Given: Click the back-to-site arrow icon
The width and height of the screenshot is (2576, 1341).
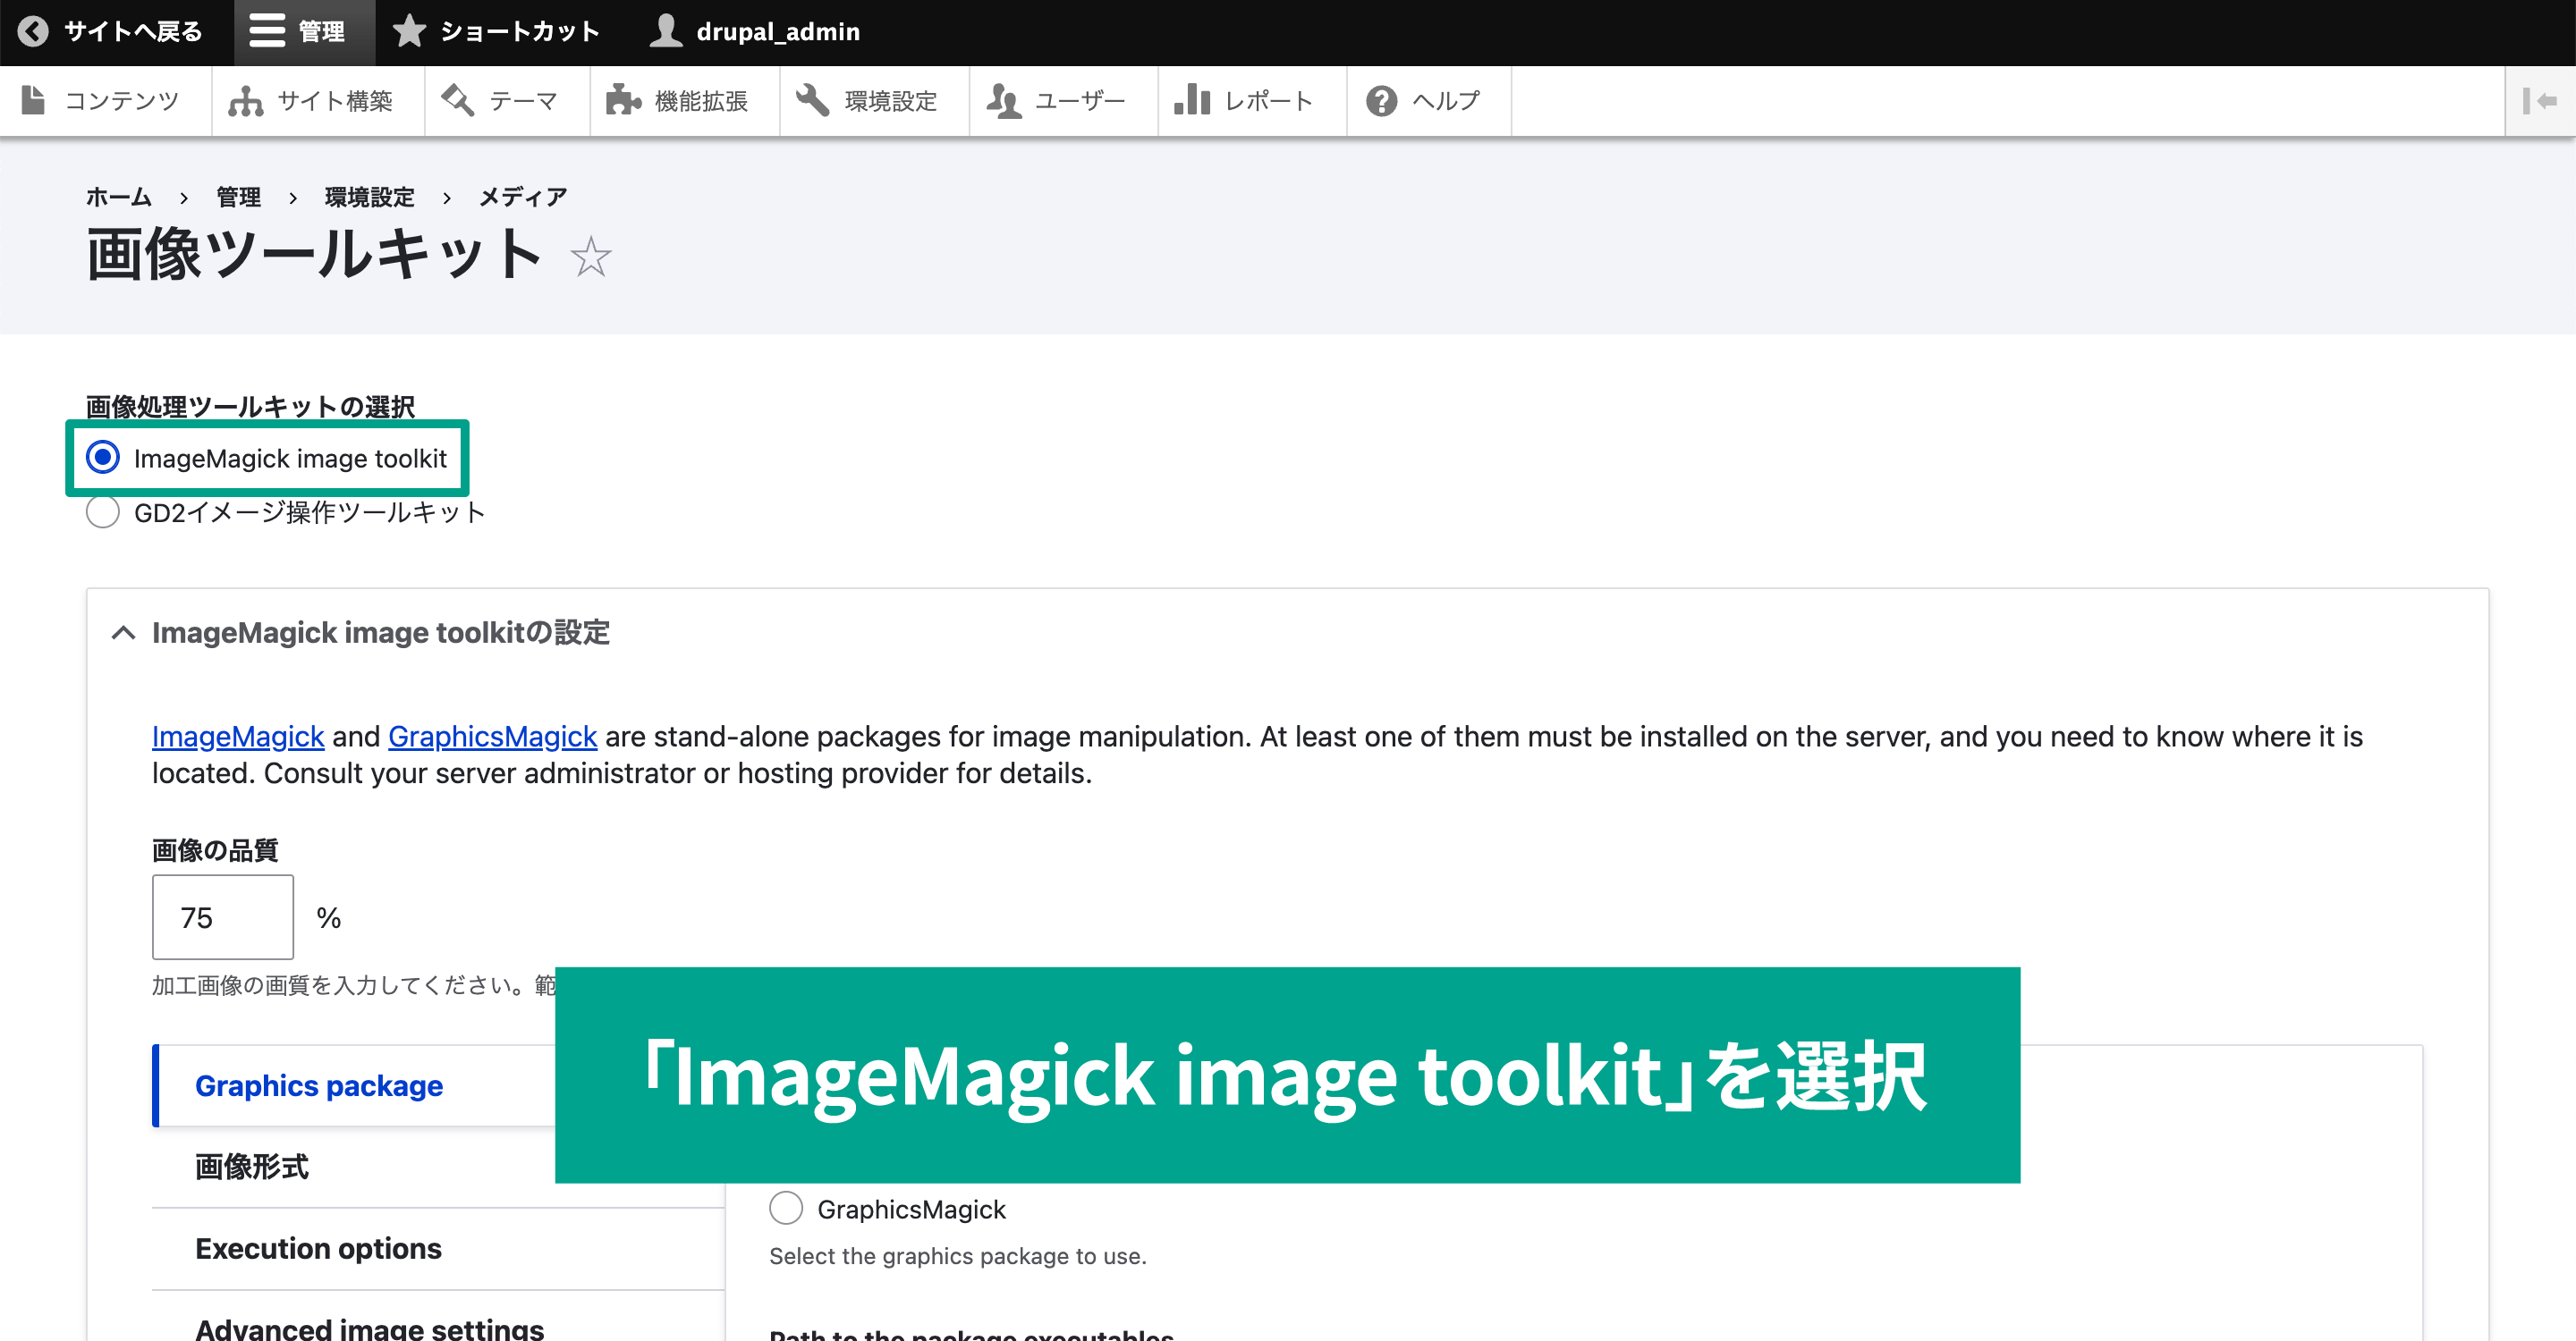Looking at the screenshot, I should coord(33,31).
